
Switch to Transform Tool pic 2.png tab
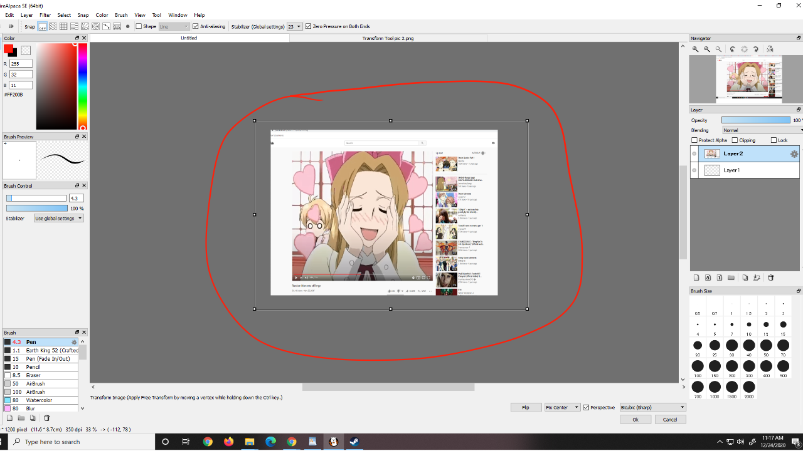[388, 38]
